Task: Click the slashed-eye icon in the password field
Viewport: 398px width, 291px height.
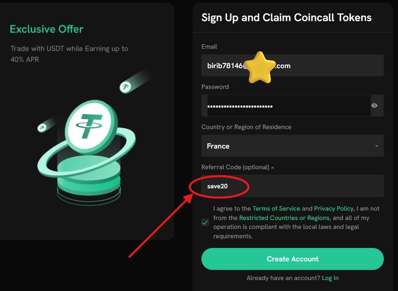Action: click(x=374, y=105)
